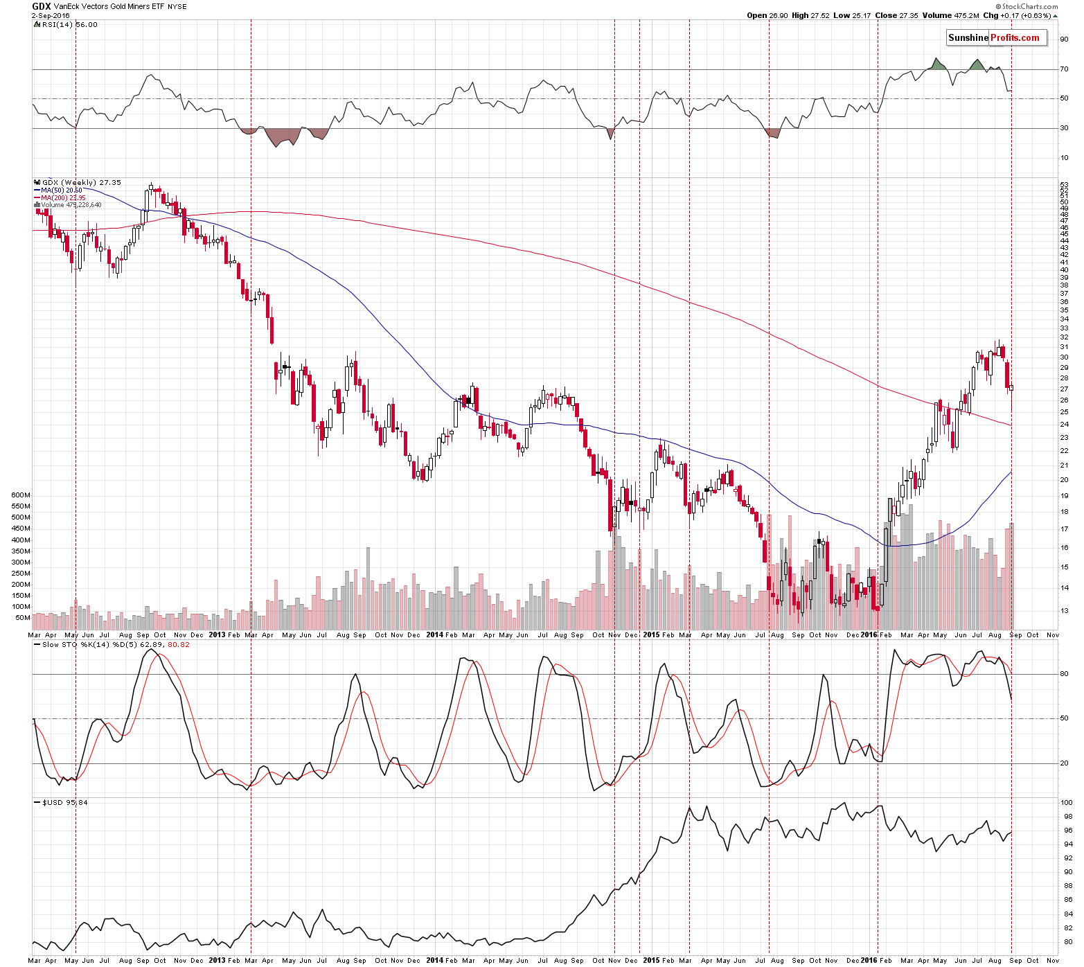
Task: Click the RSI indicator legend icon
Action: coord(37,24)
